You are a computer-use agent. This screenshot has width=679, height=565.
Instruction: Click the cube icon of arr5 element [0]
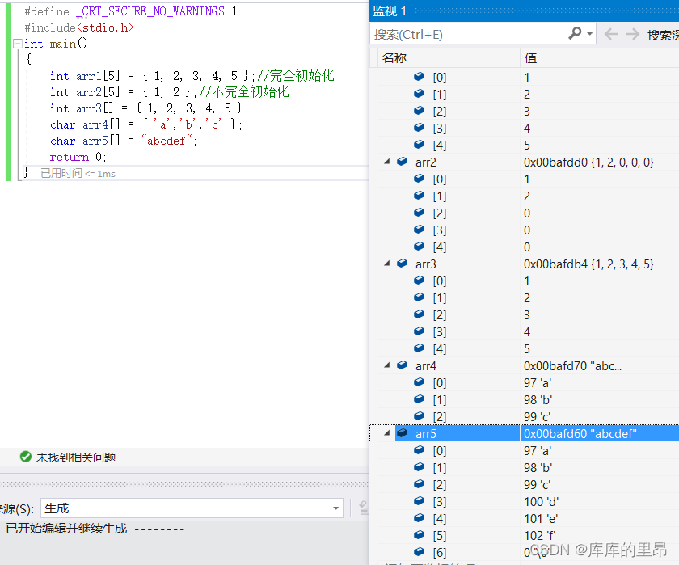(x=420, y=450)
